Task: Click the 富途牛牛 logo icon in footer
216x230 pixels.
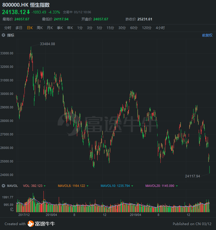Action: [31, 224]
